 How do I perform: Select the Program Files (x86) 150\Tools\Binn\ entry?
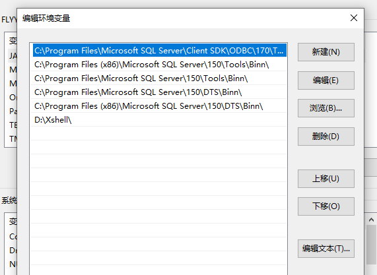click(x=158, y=64)
